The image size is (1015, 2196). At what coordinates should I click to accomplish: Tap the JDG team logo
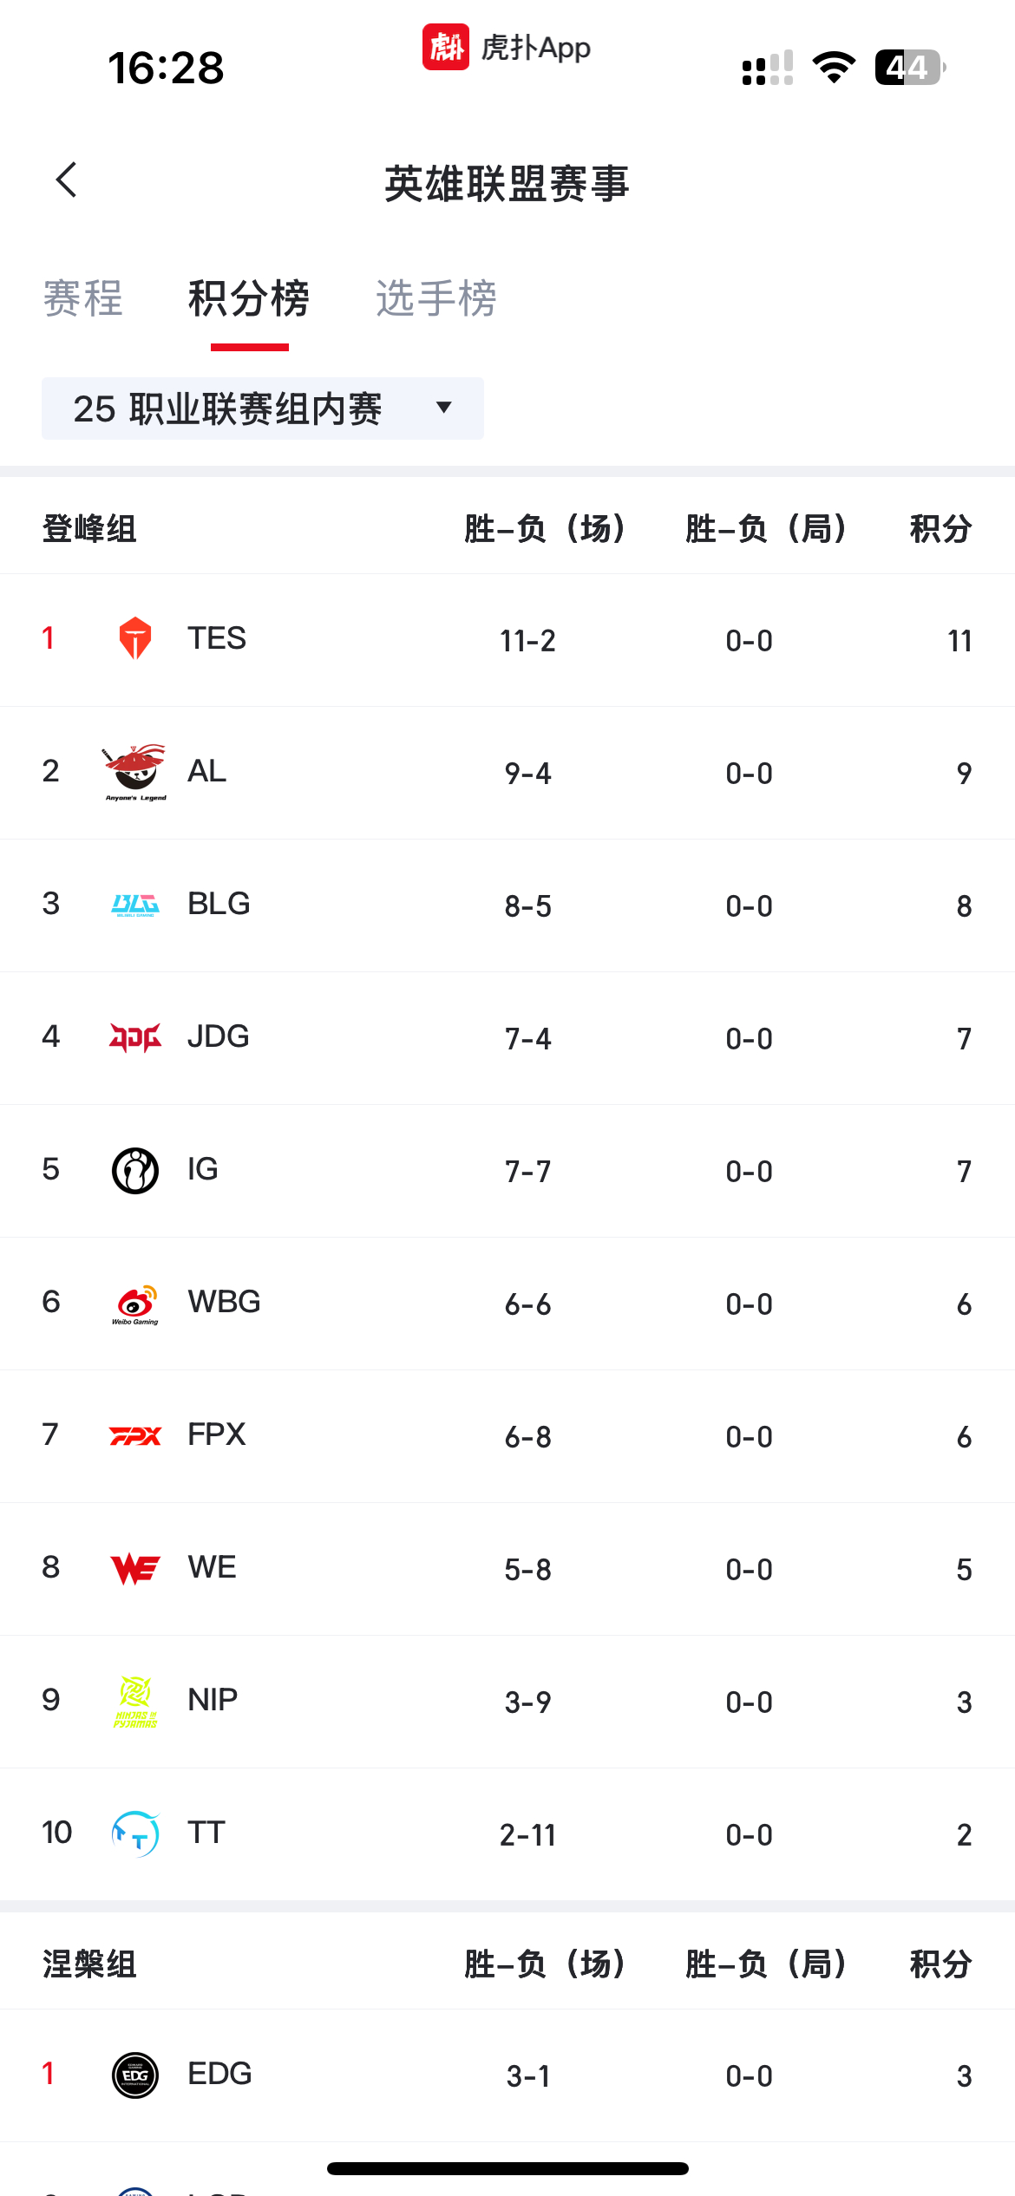tap(135, 1037)
